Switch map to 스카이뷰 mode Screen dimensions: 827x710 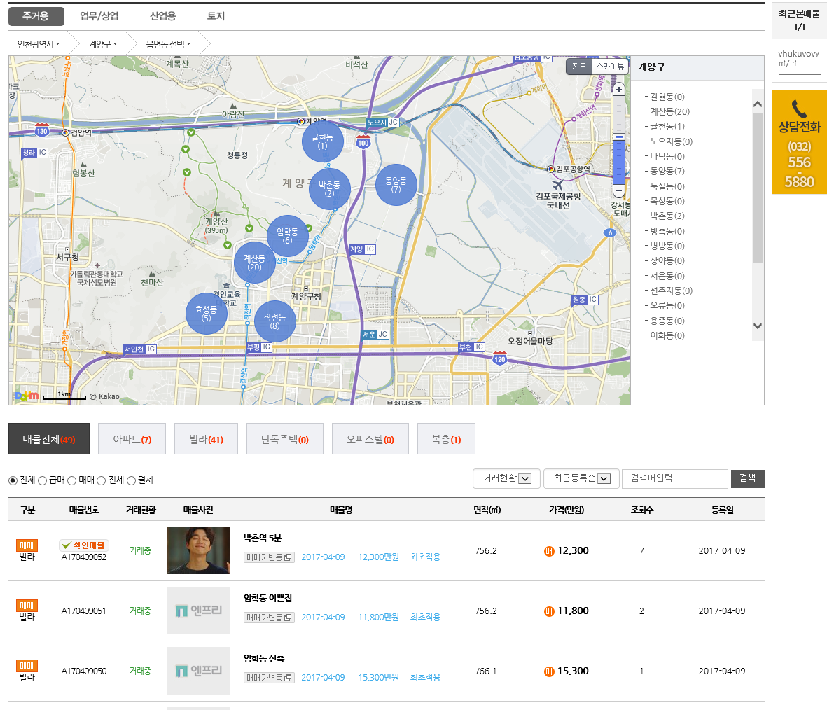[609, 67]
